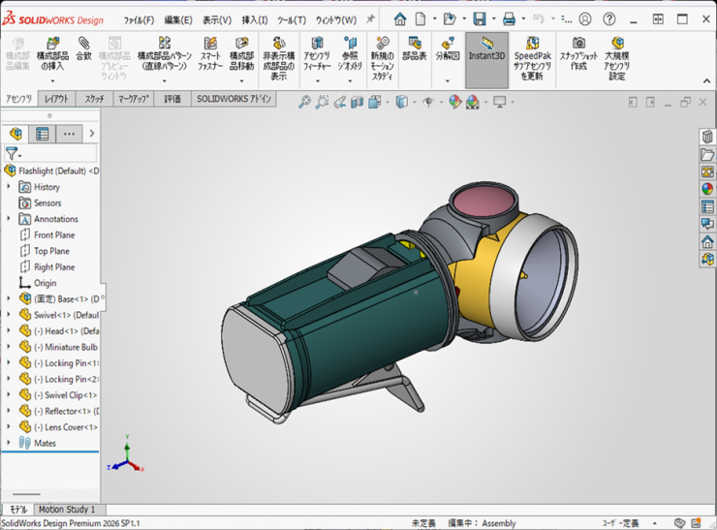The height and width of the screenshot is (530, 717).
Task: Click the Edit Appearance color ball icon
Action: click(x=454, y=102)
